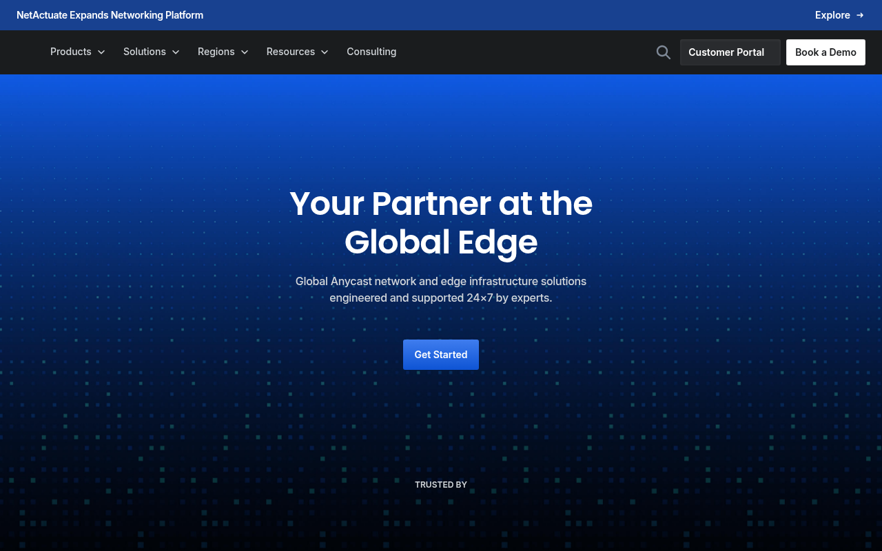
Task: Click the TRUSTED BY label
Action: point(441,485)
